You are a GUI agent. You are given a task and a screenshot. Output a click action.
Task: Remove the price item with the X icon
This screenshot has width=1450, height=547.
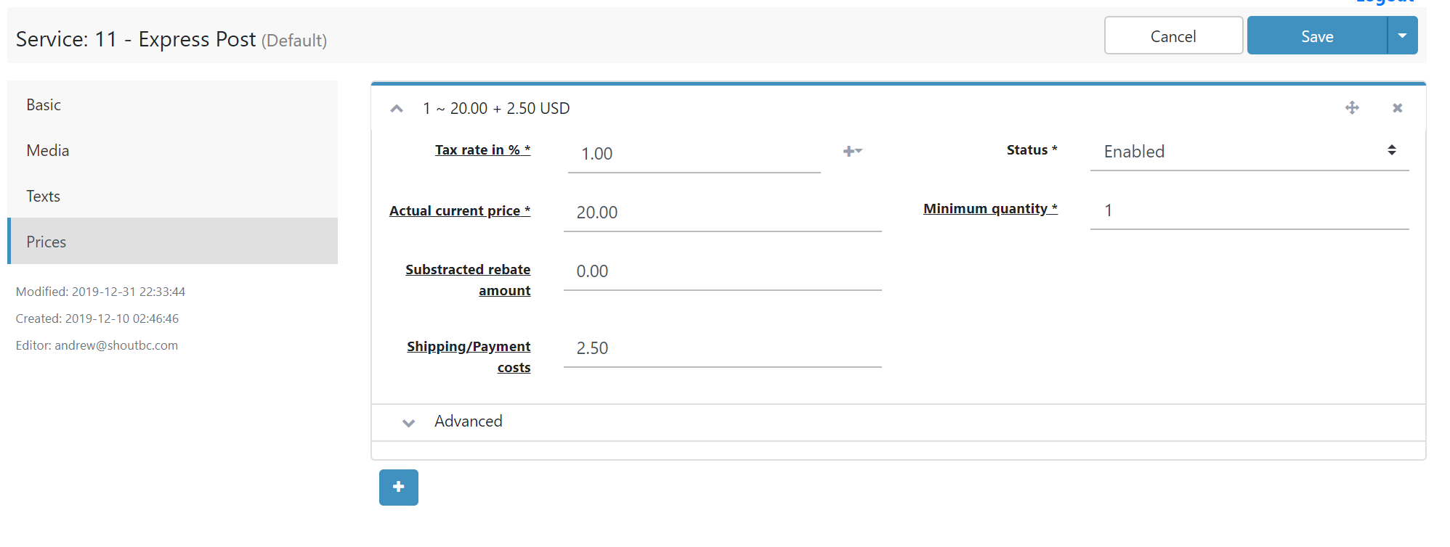click(x=1397, y=108)
